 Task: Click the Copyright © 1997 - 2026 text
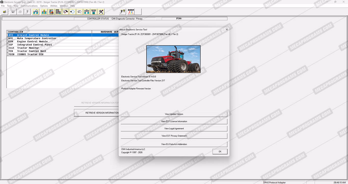[132, 152]
